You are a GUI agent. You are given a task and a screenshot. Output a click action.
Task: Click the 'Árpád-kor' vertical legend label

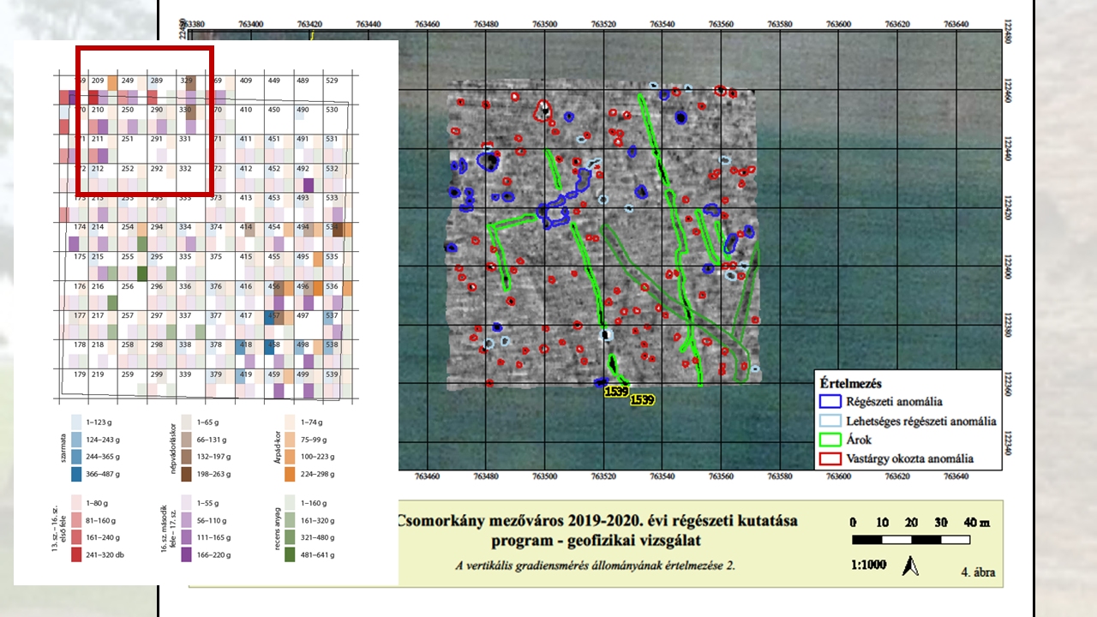(x=278, y=447)
